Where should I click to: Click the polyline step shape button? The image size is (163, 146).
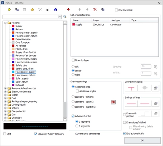[145, 114]
